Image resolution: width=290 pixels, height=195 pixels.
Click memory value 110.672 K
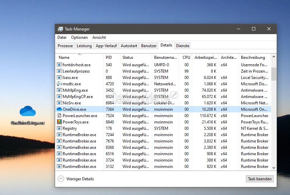point(208,116)
